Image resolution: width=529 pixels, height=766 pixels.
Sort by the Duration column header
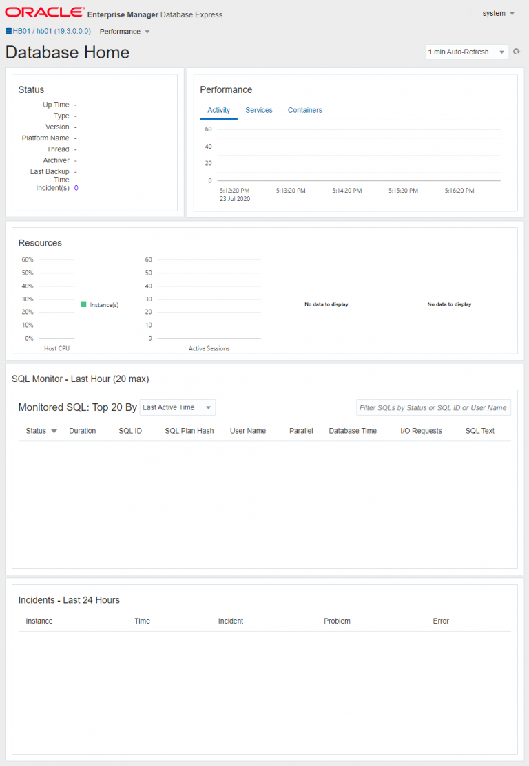point(83,431)
